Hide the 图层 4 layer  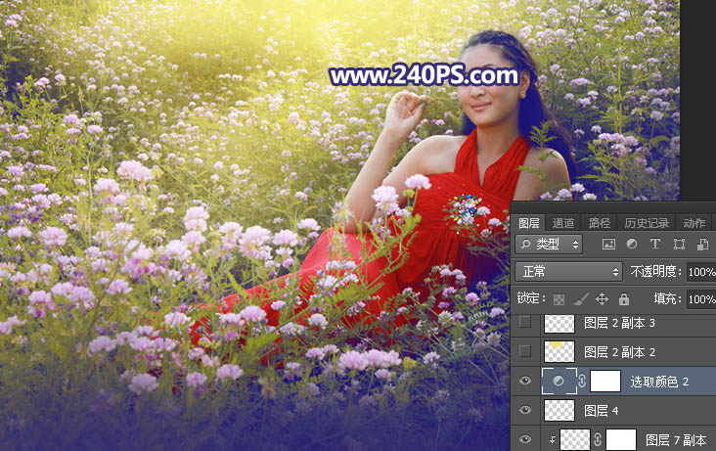[x=526, y=410]
